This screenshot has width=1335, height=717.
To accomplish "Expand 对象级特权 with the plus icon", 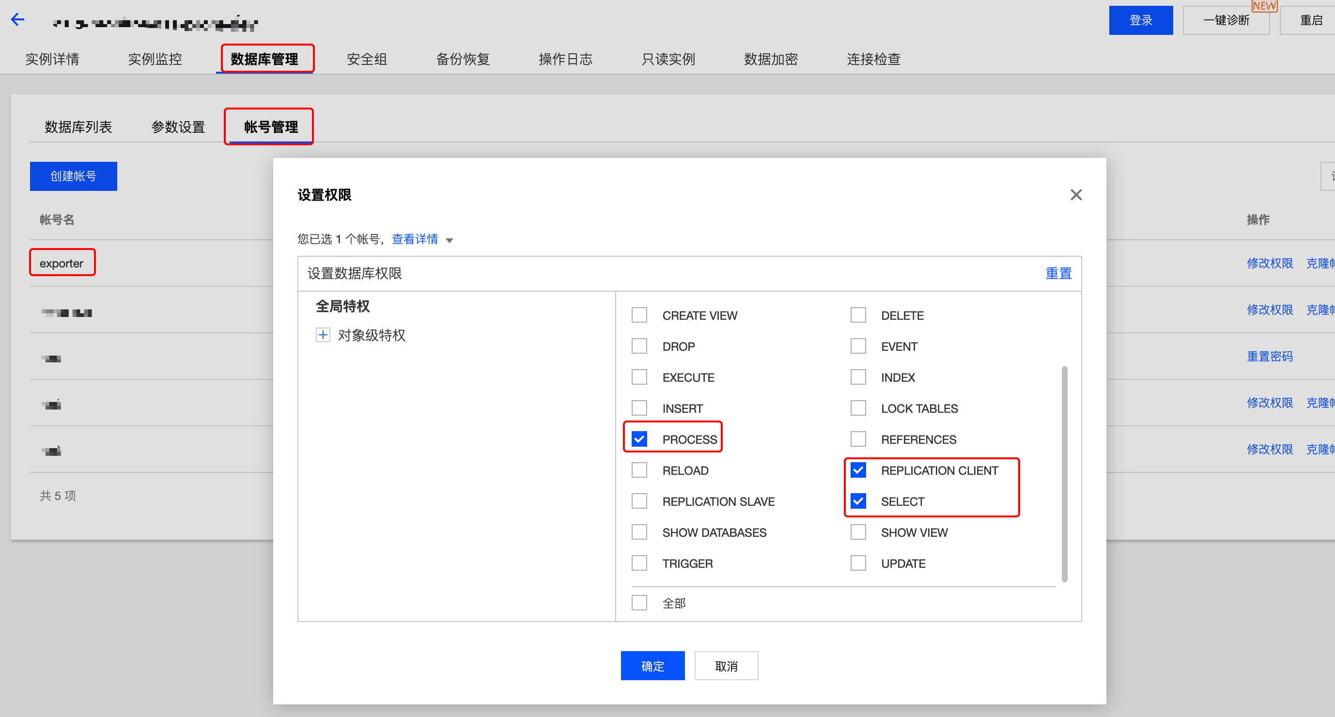I will tap(322, 335).
